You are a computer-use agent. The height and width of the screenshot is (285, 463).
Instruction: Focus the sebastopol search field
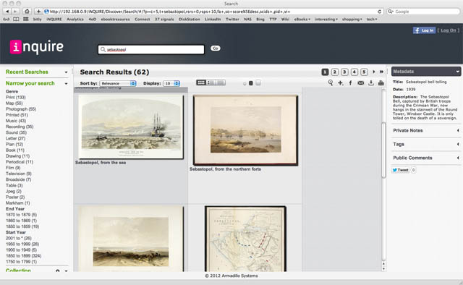point(151,49)
